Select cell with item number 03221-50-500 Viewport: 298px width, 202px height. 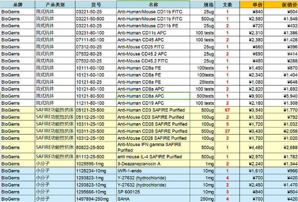point(96,19)
